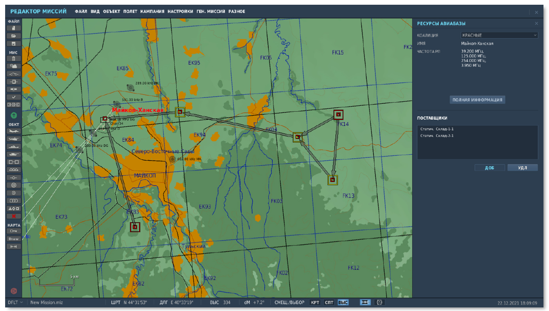The width and height of the screenshot is (549, 311).
Task: Click the new mission file icon
Action: point(14,28)
